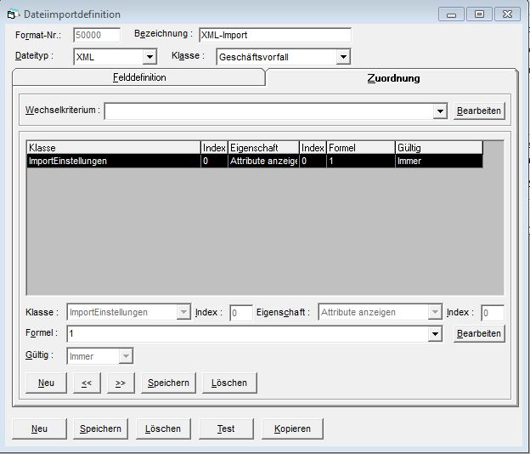Open the Wechselkriterium dropdown list
This screenshot has width=530, height=454.
pos(439,111)
